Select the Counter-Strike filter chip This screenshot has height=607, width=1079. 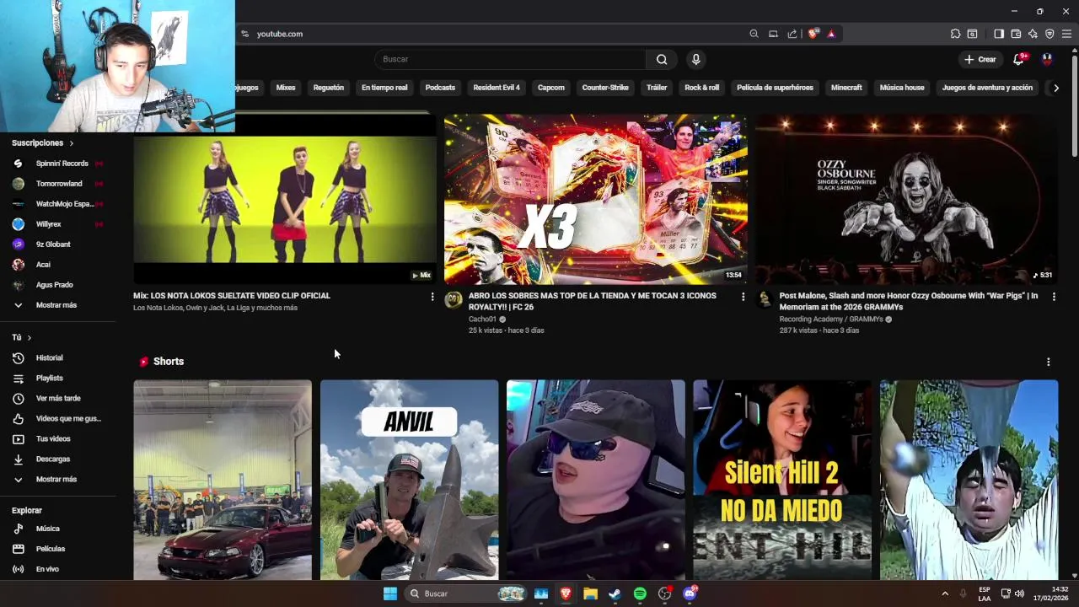605,88
